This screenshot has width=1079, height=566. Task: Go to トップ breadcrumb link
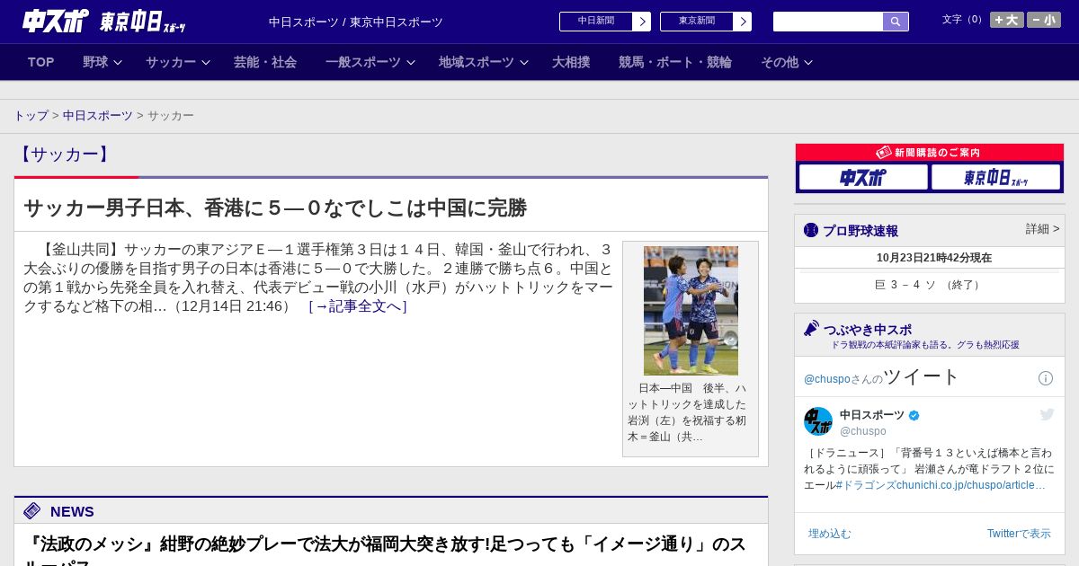coord(31,116)
